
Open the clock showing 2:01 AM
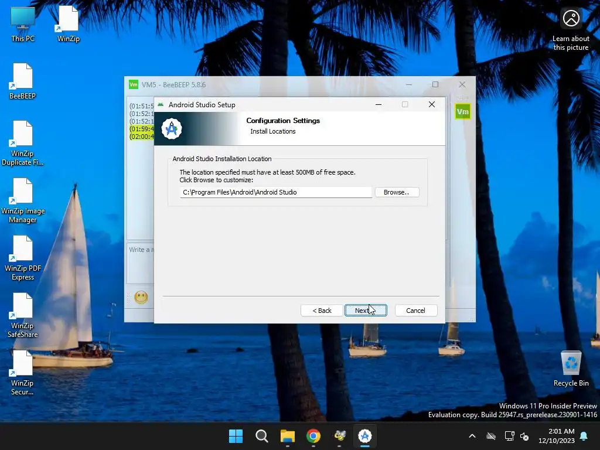point(557,436)
